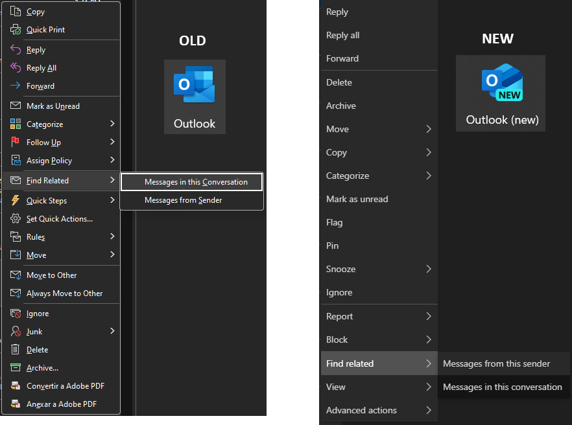Choose Mark as unread in new Outlook
Viewport: 572px width, 425px height.
coord(379,199)
